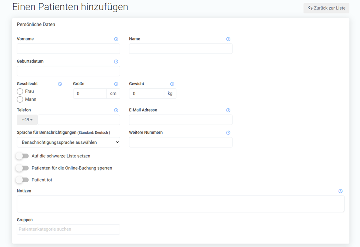Go back via Zurück zur Liste button

coord(326,8)
